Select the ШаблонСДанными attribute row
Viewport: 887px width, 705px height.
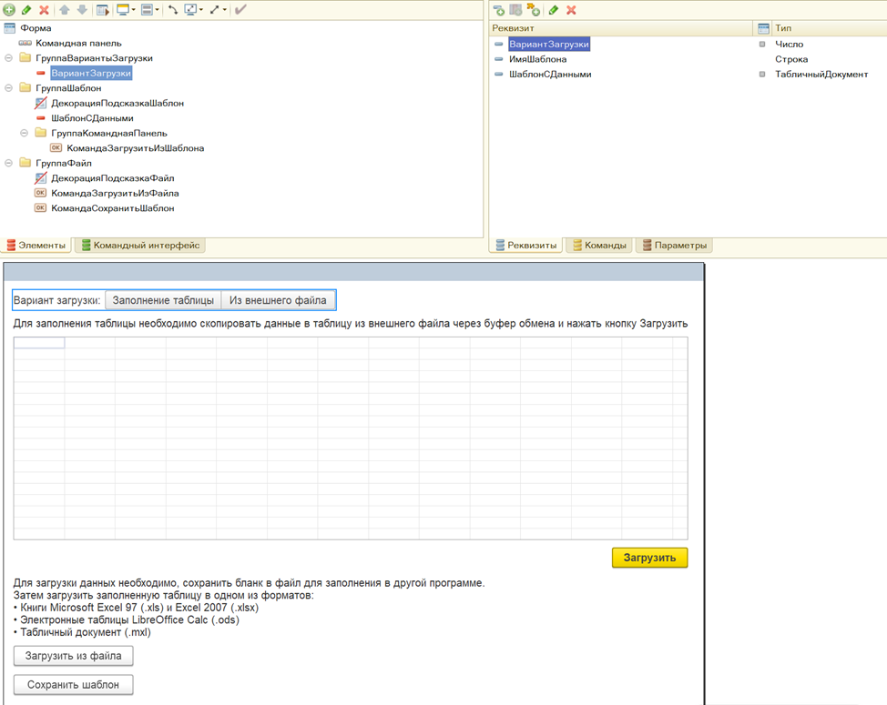550,74
